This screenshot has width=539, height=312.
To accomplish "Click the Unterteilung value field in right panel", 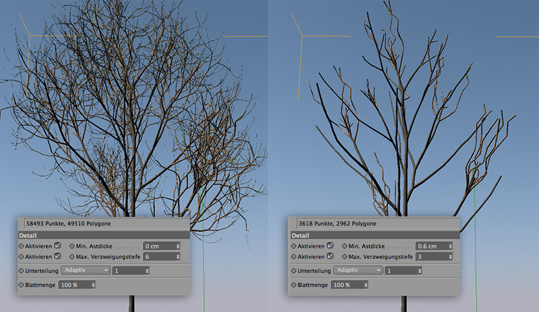I will (x=403, y=271).
